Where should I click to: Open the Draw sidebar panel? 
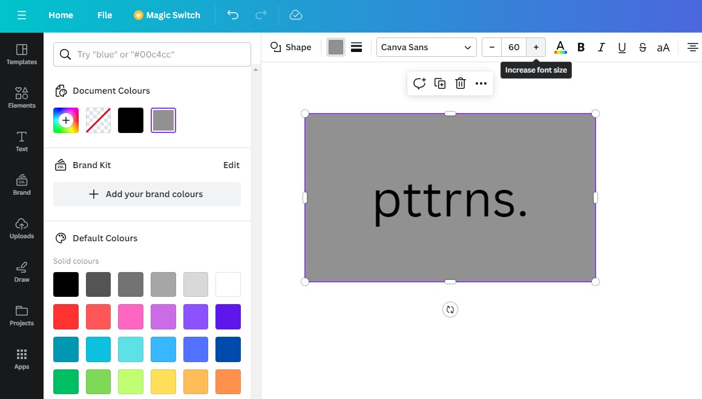(22, 272)
